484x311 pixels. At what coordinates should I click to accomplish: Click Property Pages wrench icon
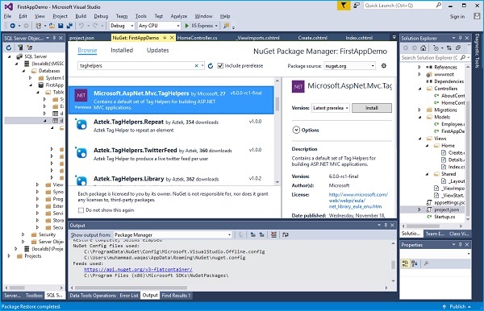point(426,263)
